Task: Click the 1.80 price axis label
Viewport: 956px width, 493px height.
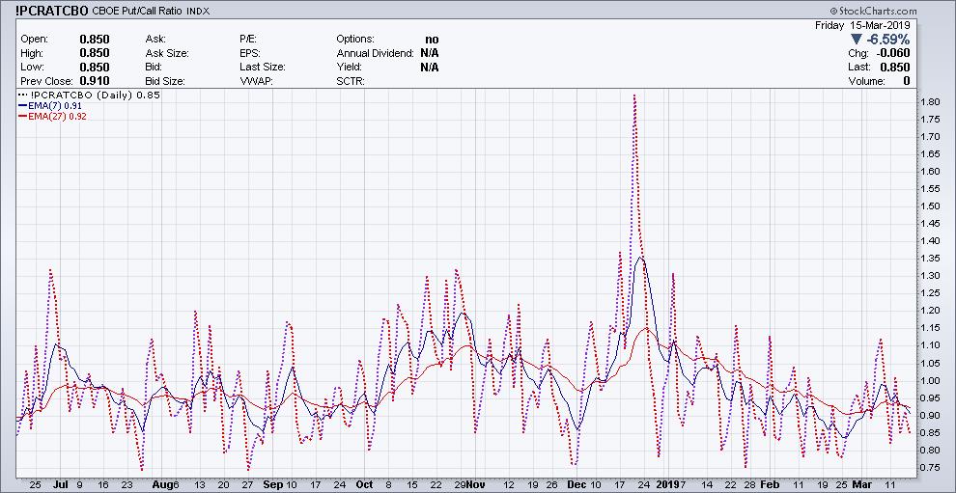Action: pos(931,101)
